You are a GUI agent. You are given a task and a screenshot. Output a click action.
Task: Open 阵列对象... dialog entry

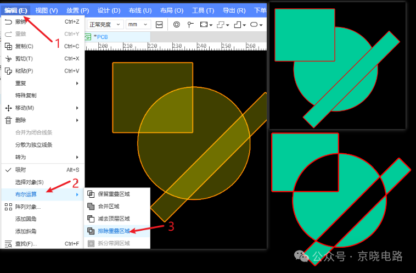(43, 207)
